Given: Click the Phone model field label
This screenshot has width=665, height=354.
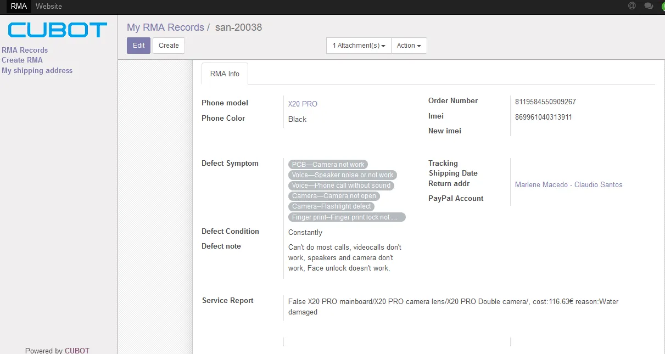Looking at the screenshot, I should pos(225,103).
